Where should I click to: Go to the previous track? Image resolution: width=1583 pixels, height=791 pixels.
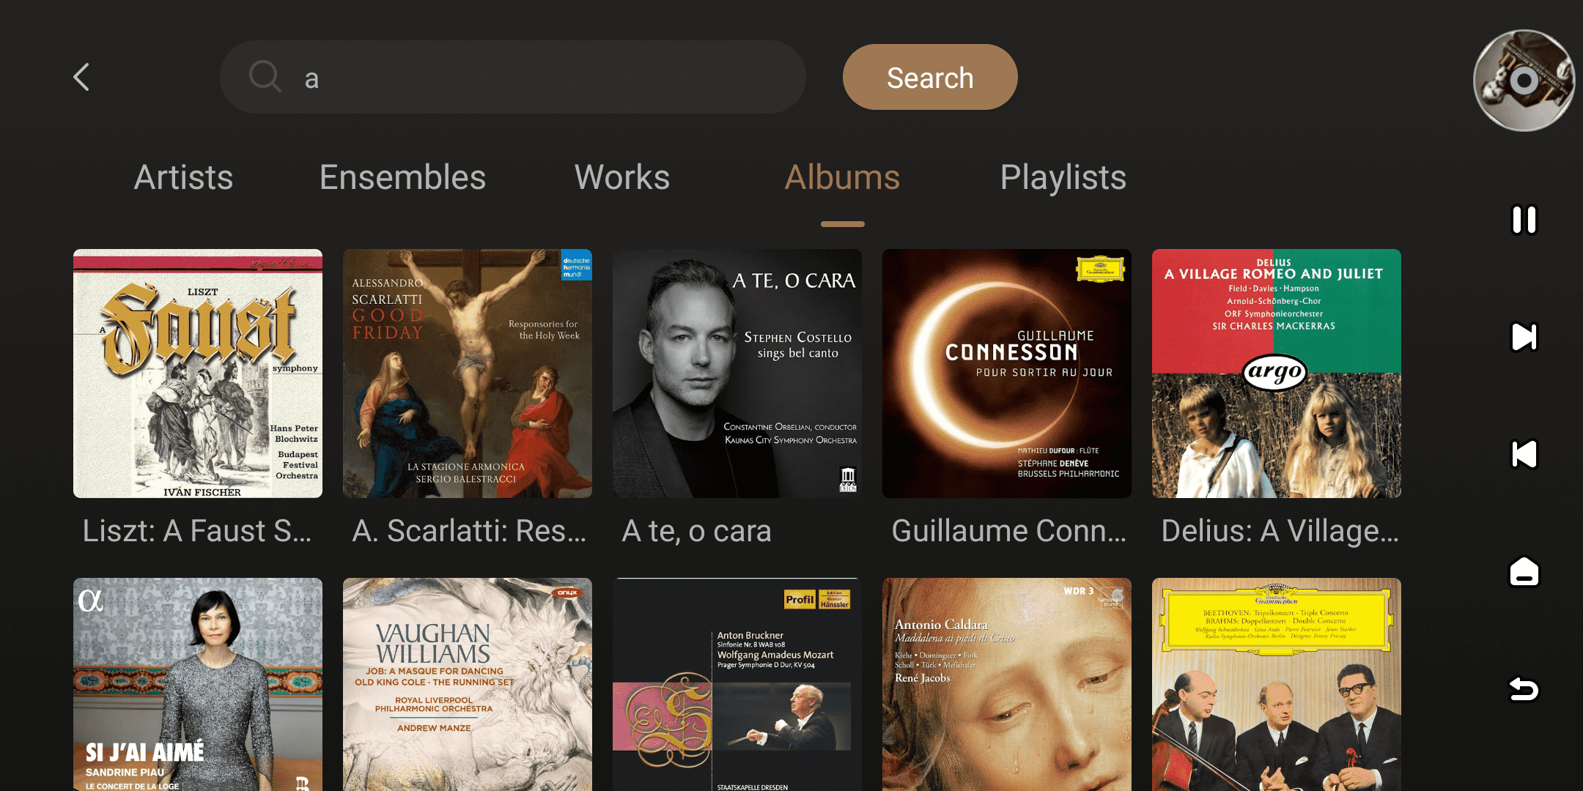pyautogui.click(x=1524, y=454)
